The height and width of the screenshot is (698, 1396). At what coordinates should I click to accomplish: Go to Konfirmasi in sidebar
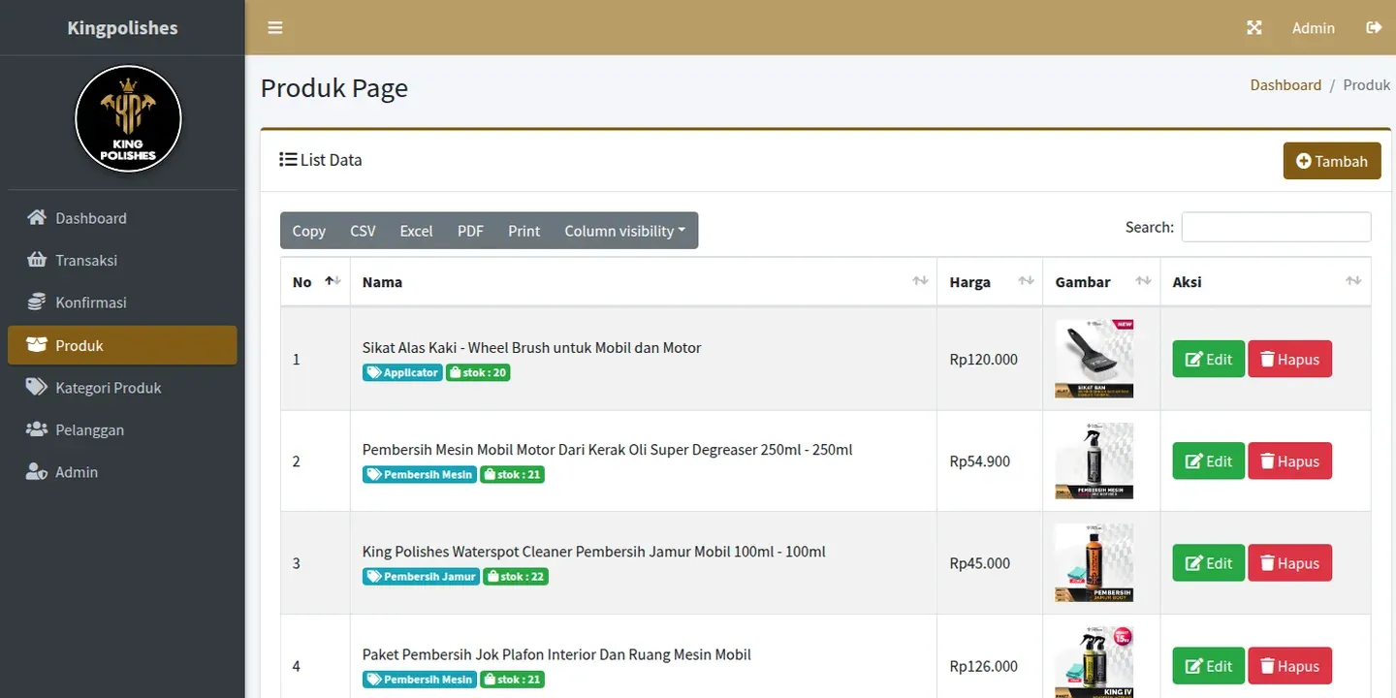pyautogui.click(x=122, y=302)
